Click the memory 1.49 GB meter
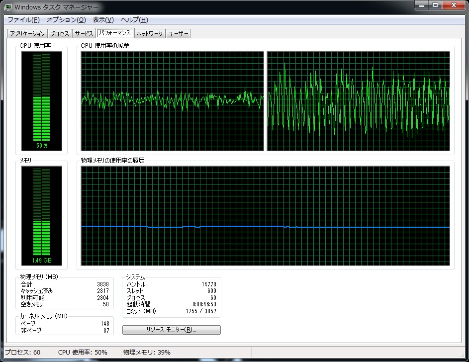Image resolution: width=469 pixels, height=362 pixels. [x=41, y=215]
